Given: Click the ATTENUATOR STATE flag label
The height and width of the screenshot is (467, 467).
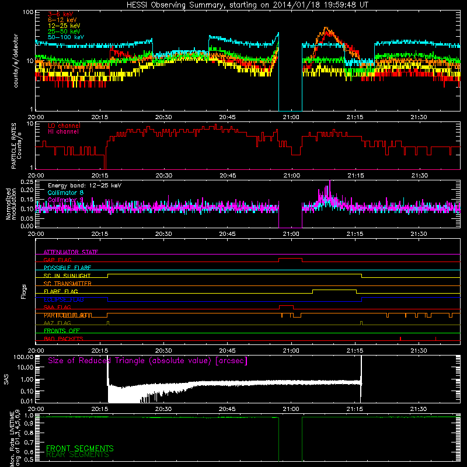Looking at the screenshot, I should tap(71, 252).
